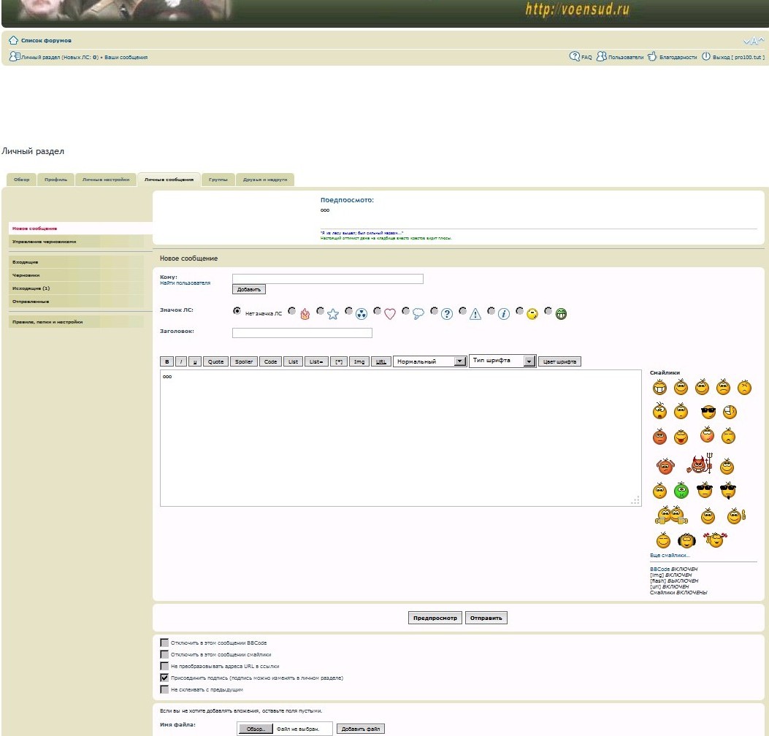Uncheck the 'Присоединить подпись' checkbox
Viewport: 769px width, 736px height.
[164, 678]
